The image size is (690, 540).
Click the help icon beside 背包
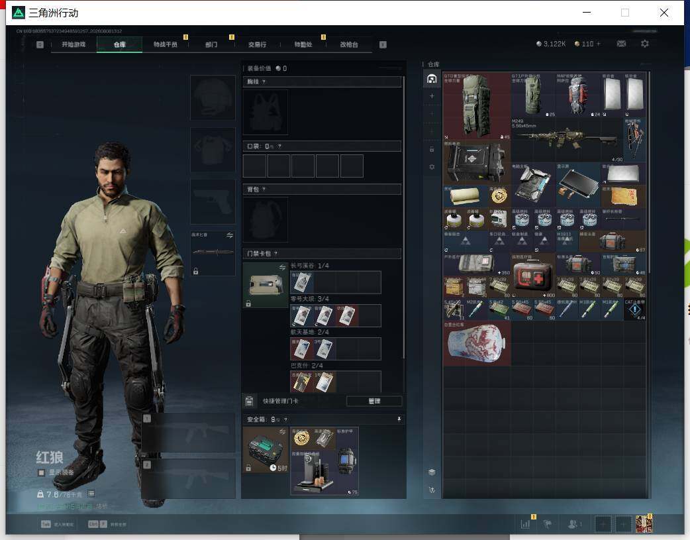264,189
